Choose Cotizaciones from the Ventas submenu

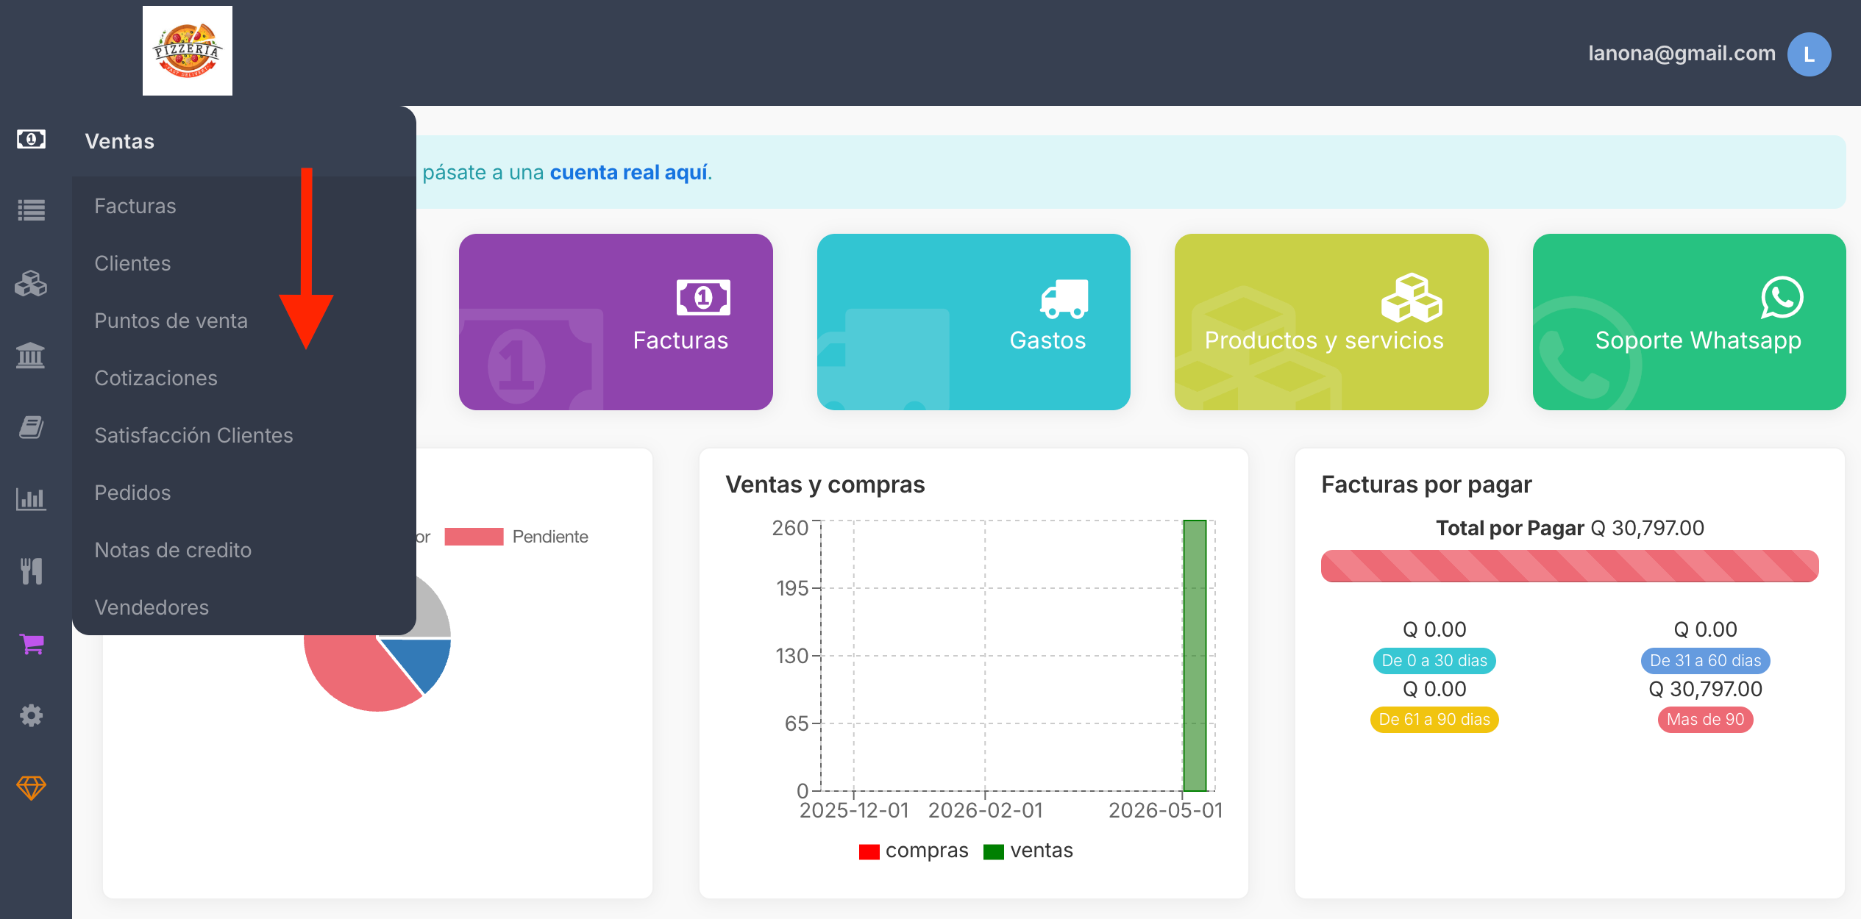pyautogui.click(x=156, y=378)
